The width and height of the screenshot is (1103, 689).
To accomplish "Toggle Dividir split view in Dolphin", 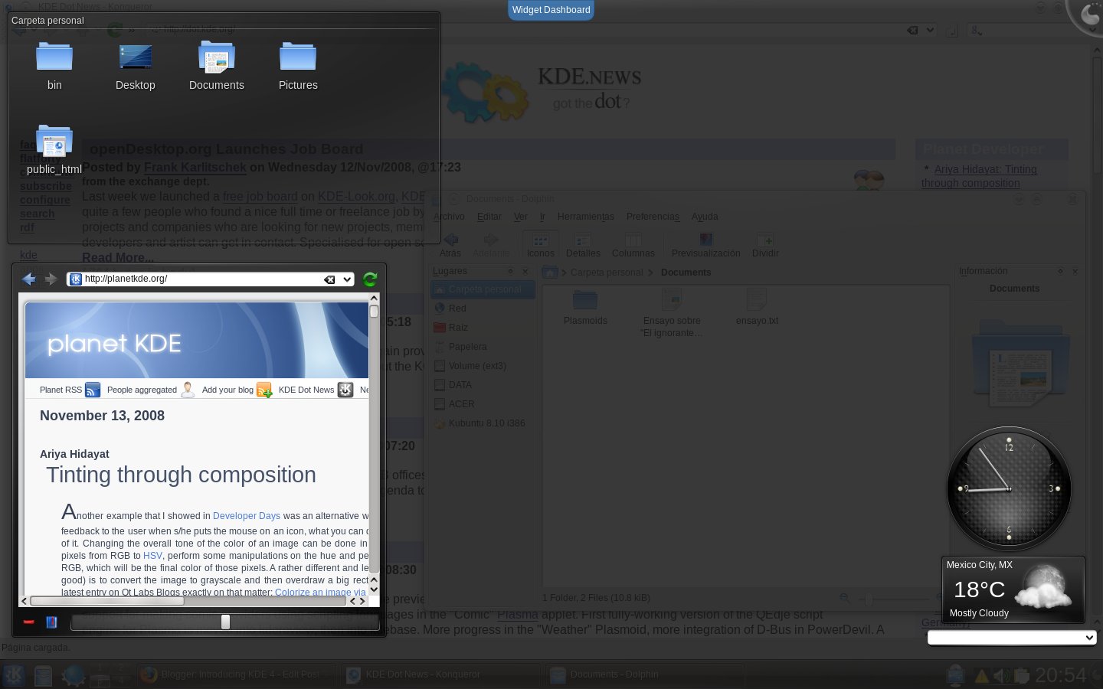I will click(765, 245).
